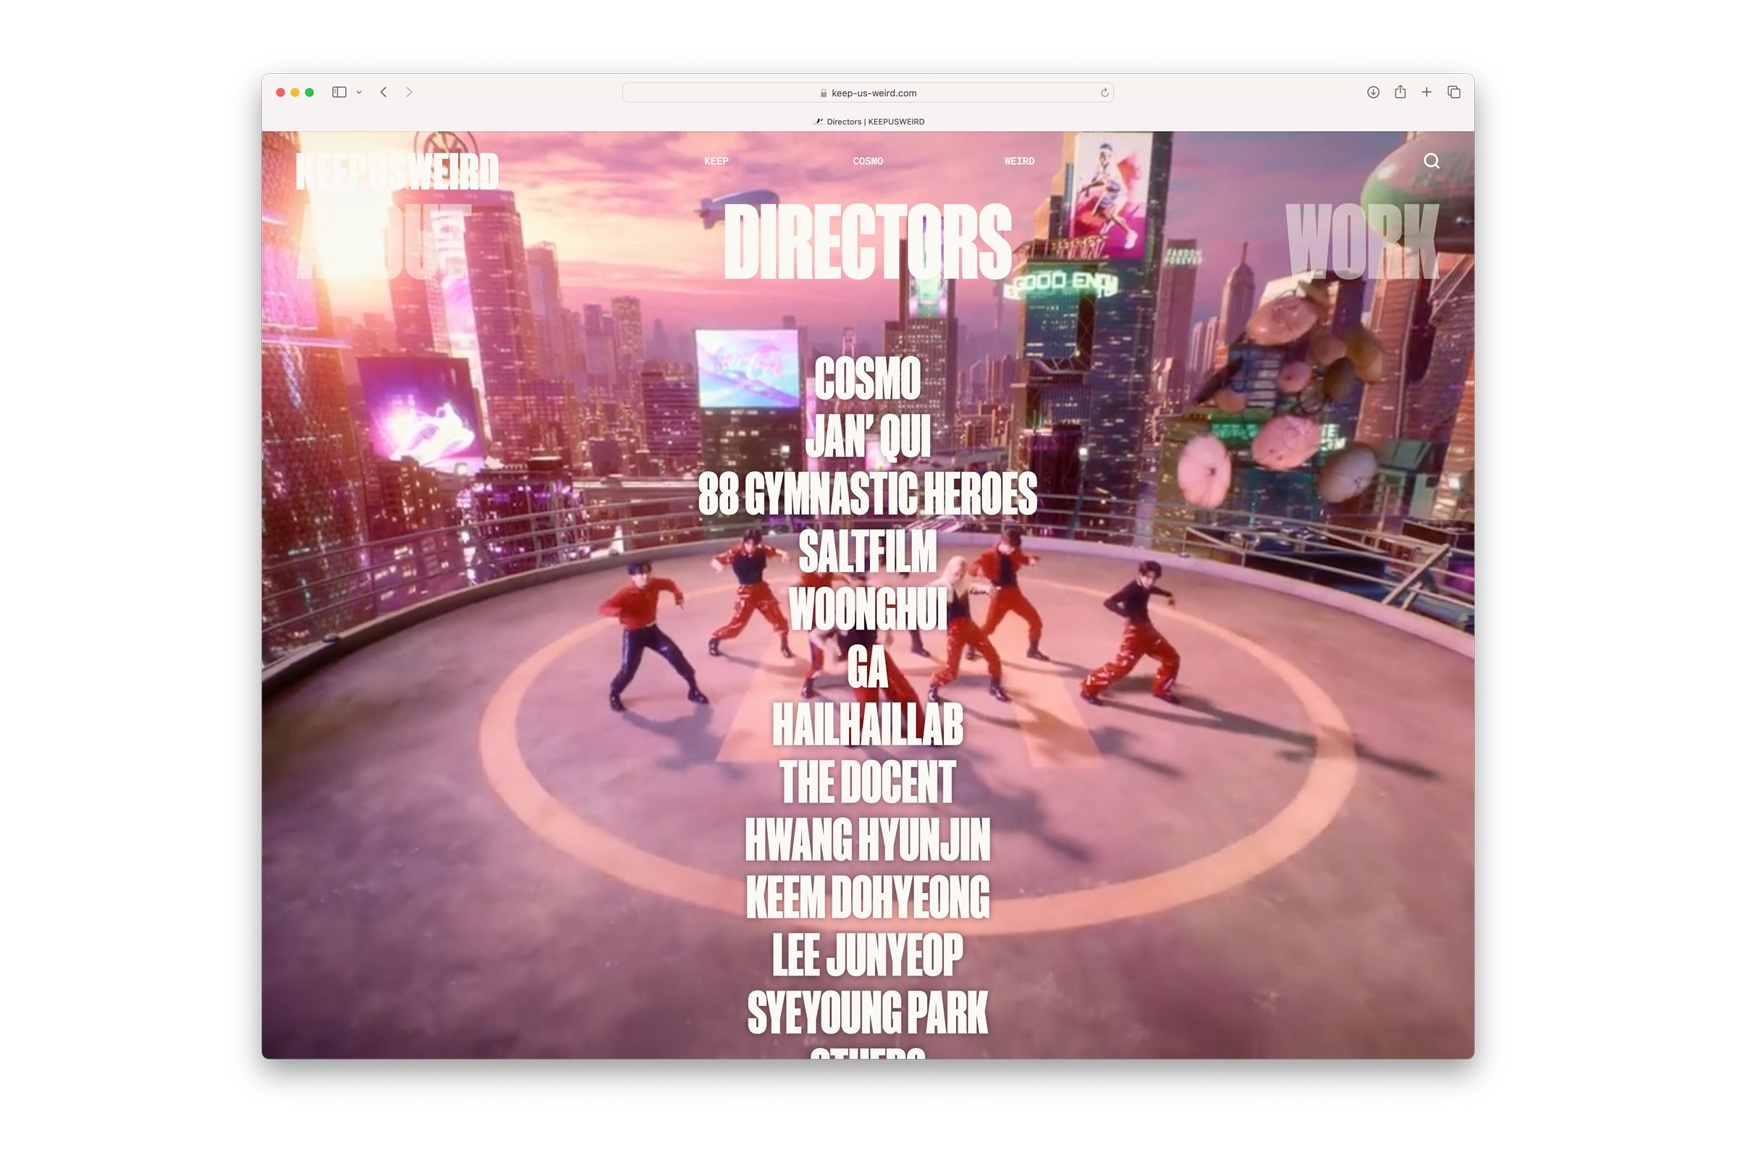
Task: Open the KEEP menu item
Action: (716, 161)
